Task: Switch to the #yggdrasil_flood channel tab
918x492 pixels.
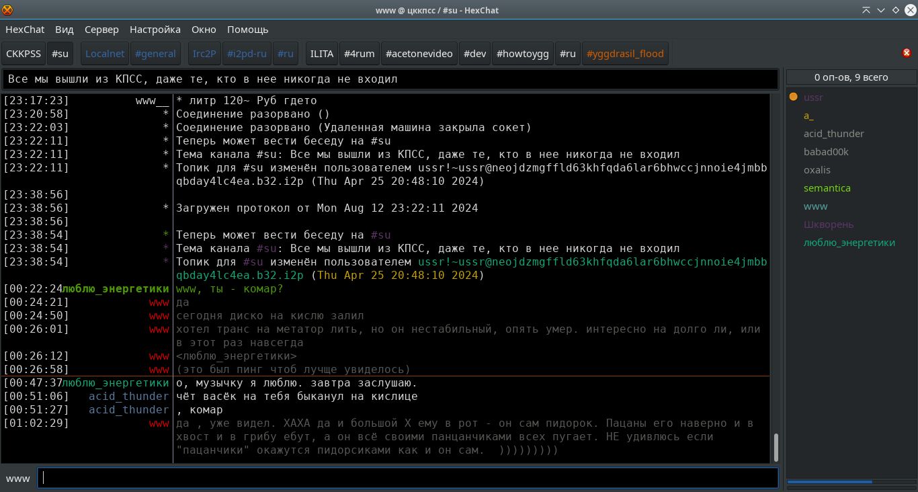Action: [625, 54]
